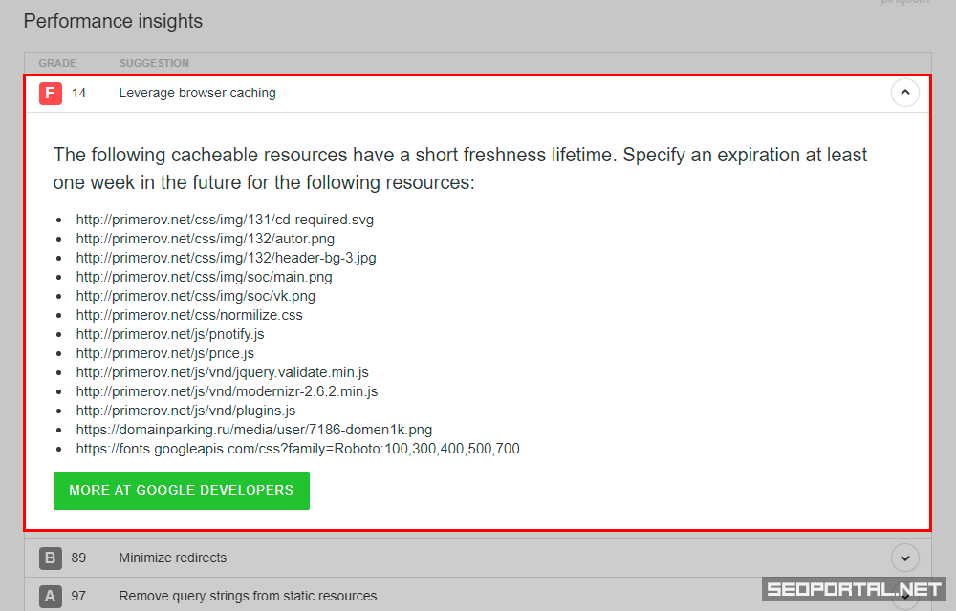
Task: Click the modernizr-2.6.2.min.js link
Action: pos(227,391)
